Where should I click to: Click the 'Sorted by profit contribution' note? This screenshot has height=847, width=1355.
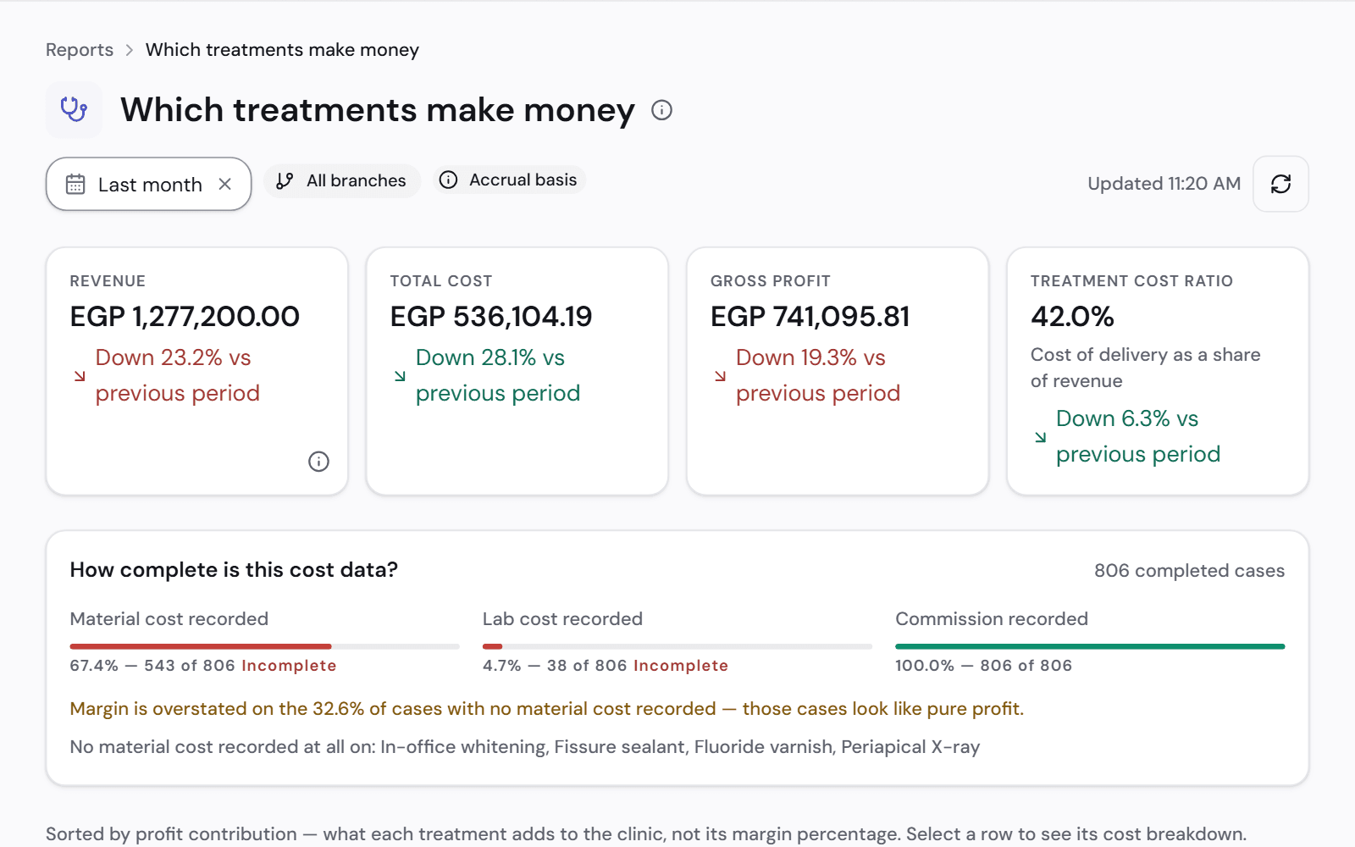[x=646, y=834]
